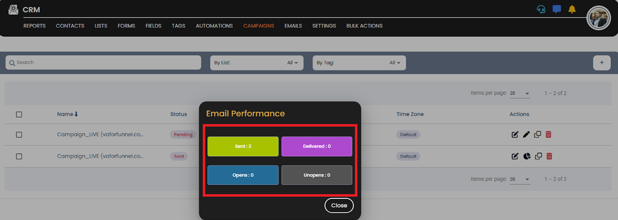Duplicate the Sent campaign using the copy icon
Screen dimensions: 618x220
click(538, 156)
